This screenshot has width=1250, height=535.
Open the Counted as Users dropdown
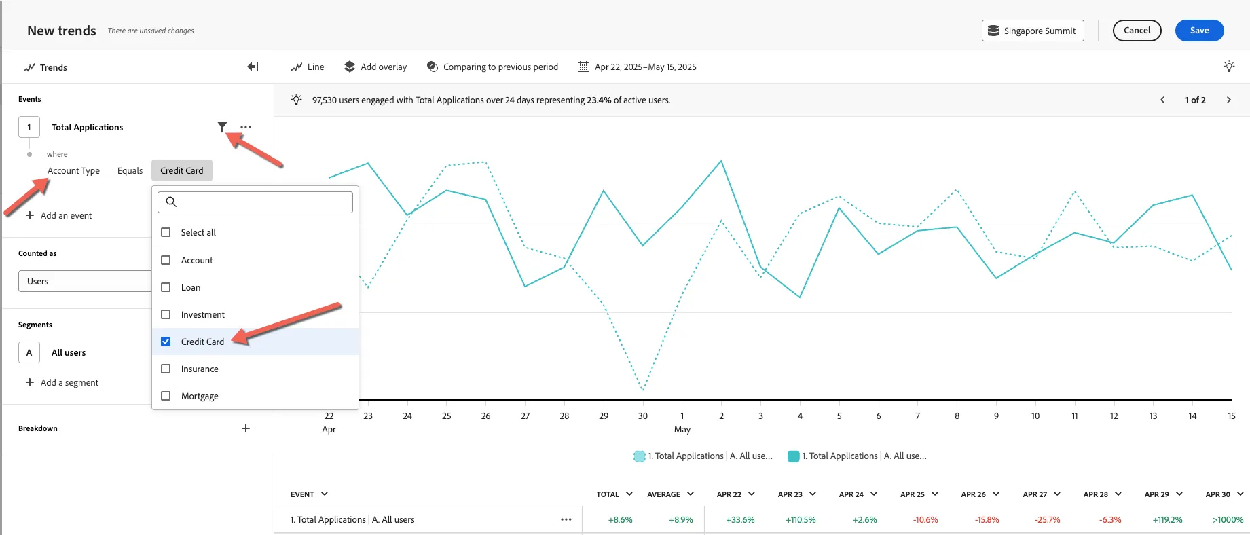(85, 281)
